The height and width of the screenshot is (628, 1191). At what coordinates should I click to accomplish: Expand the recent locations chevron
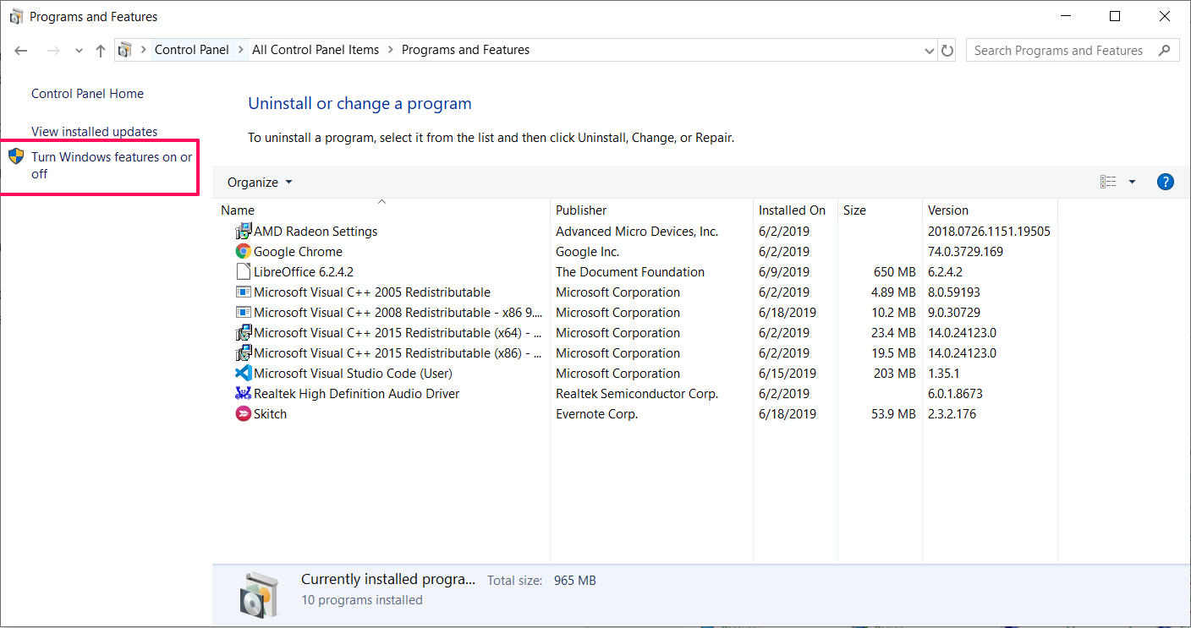pyautogui.click(x=79, y=51)
